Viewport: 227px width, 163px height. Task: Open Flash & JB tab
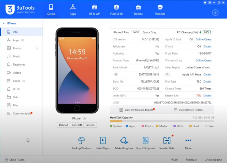[117, 10]
